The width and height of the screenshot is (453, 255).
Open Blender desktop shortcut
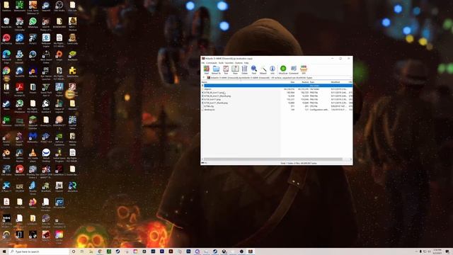point(6,154)
